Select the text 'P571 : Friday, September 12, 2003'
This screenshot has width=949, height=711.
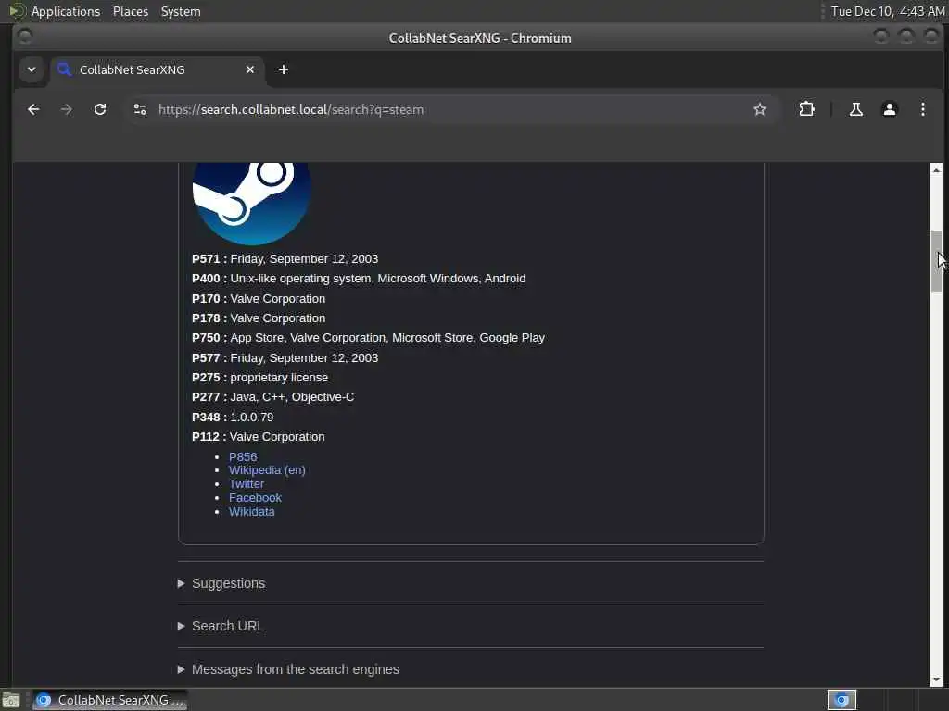click(285, 259)
